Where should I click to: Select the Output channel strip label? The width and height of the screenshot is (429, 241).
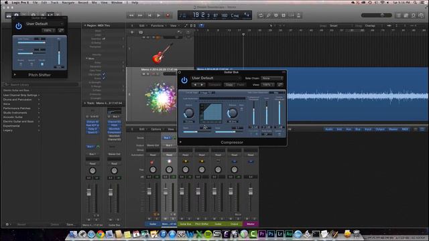coord(234,224)
